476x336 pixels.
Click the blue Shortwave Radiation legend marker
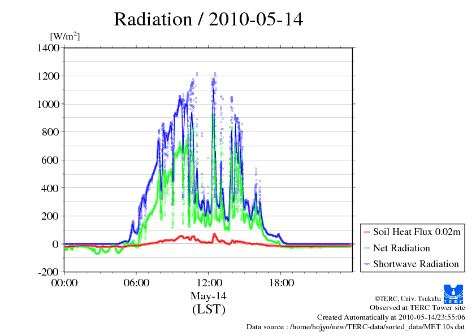(x=367, y=264)
